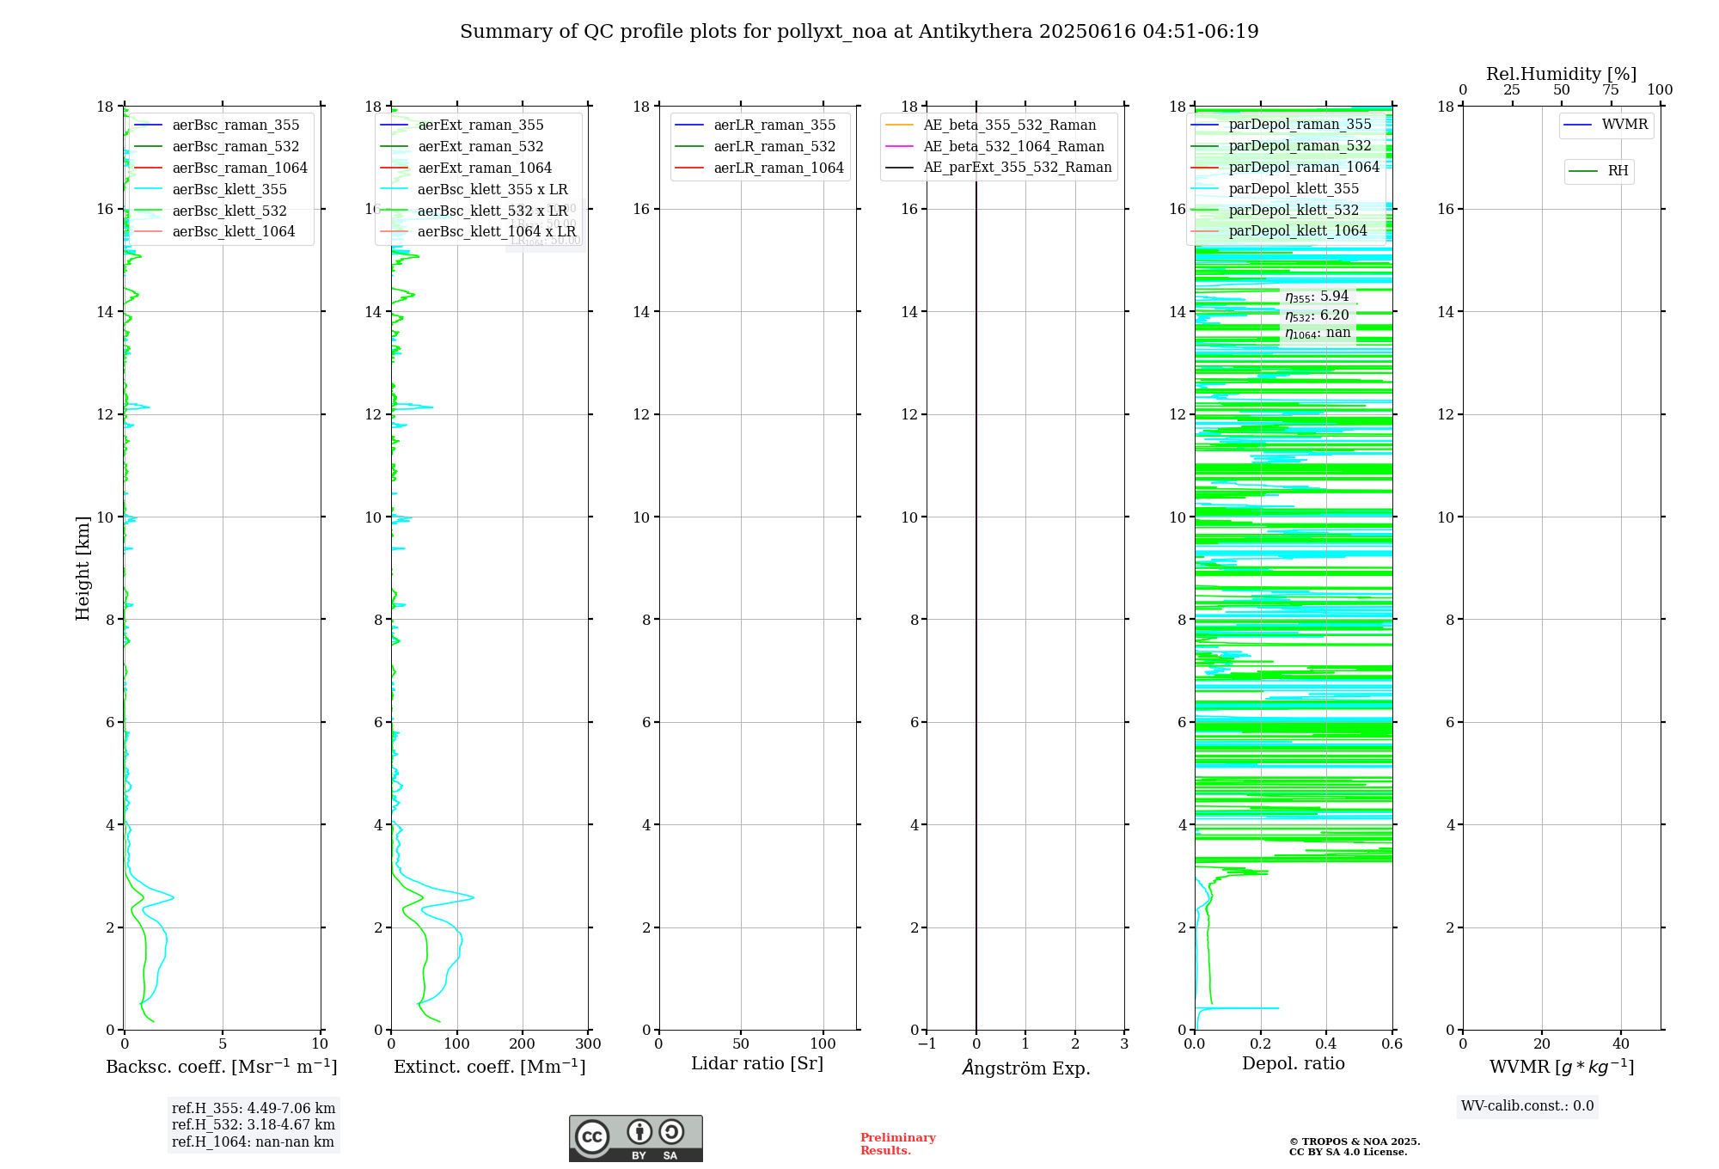Click the WV-calib.const.: 0.0 label
Screen dimensions: 1719x1169
pos(1527,1106)
